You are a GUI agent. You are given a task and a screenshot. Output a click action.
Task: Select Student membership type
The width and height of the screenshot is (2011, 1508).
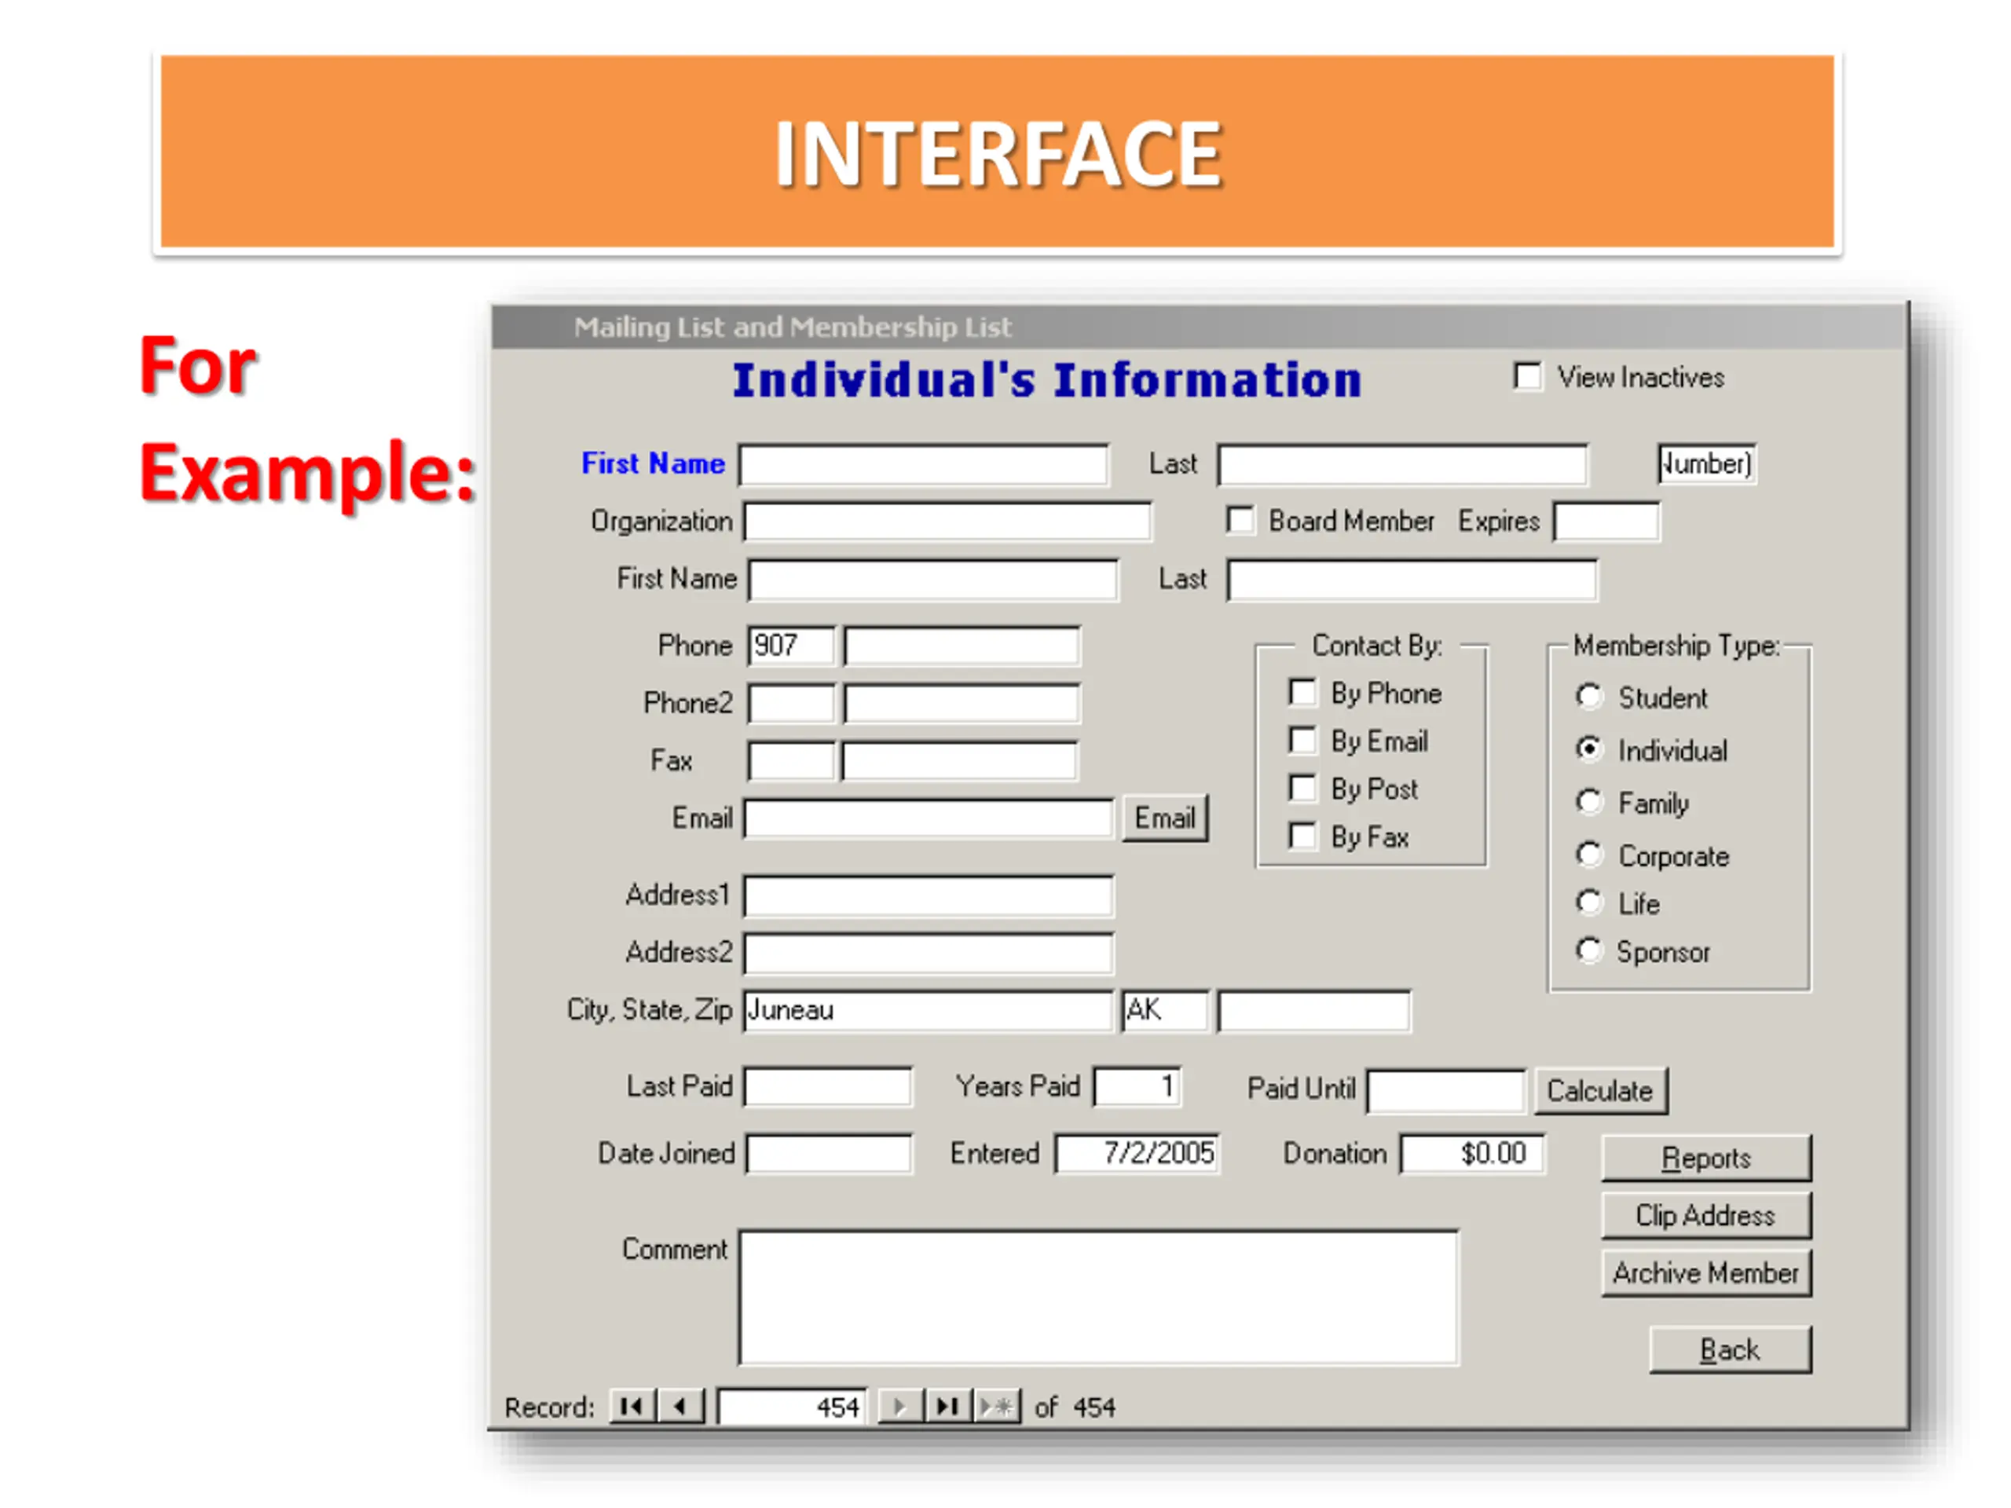click(x=1588, y=697)
